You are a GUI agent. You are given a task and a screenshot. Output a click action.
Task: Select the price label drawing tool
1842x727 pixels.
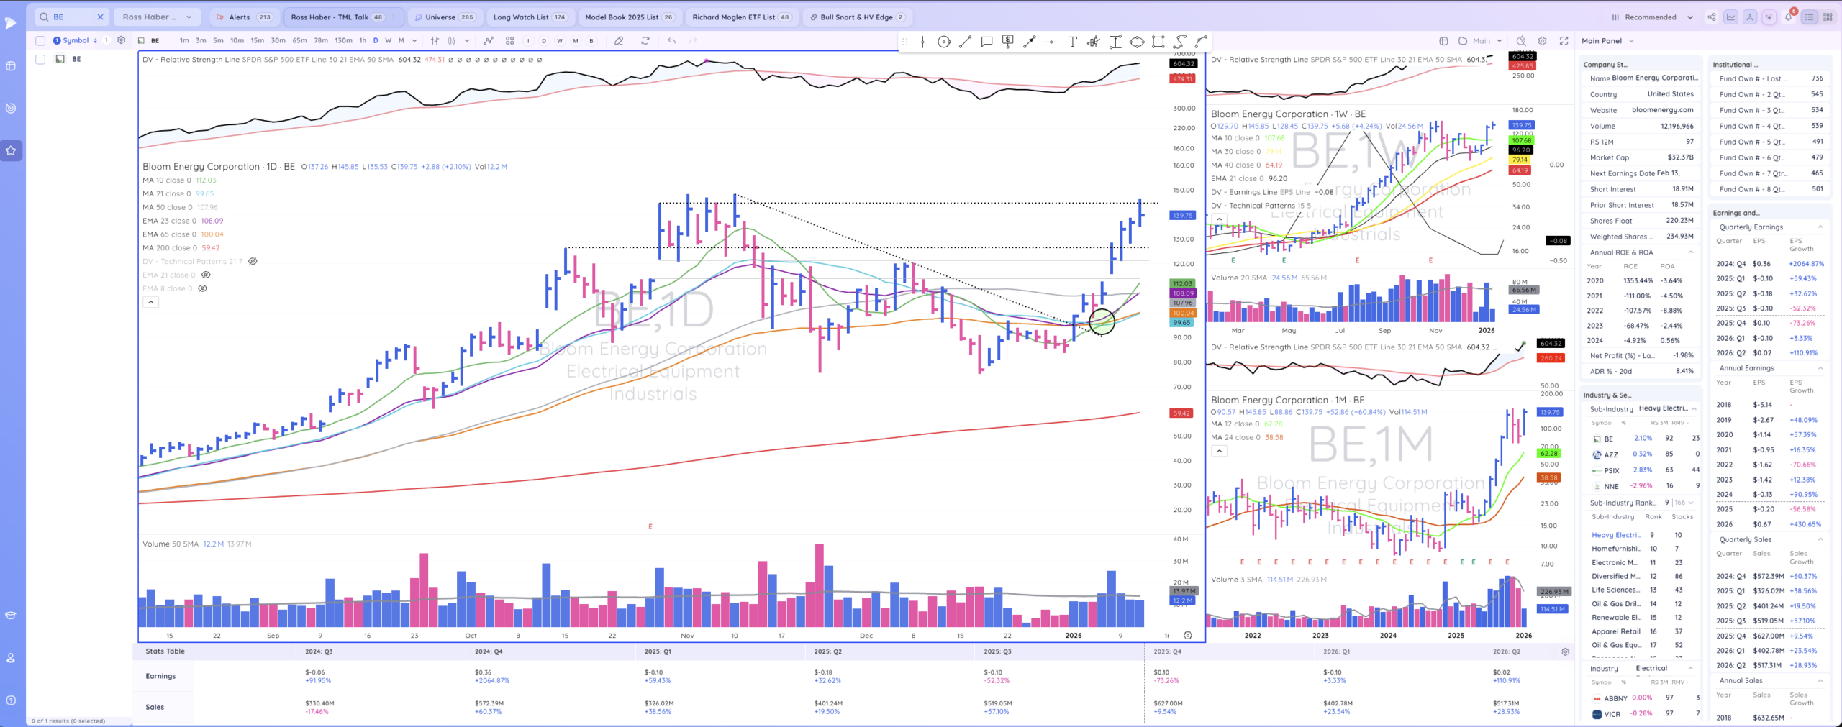click(x=1008, y=42)
